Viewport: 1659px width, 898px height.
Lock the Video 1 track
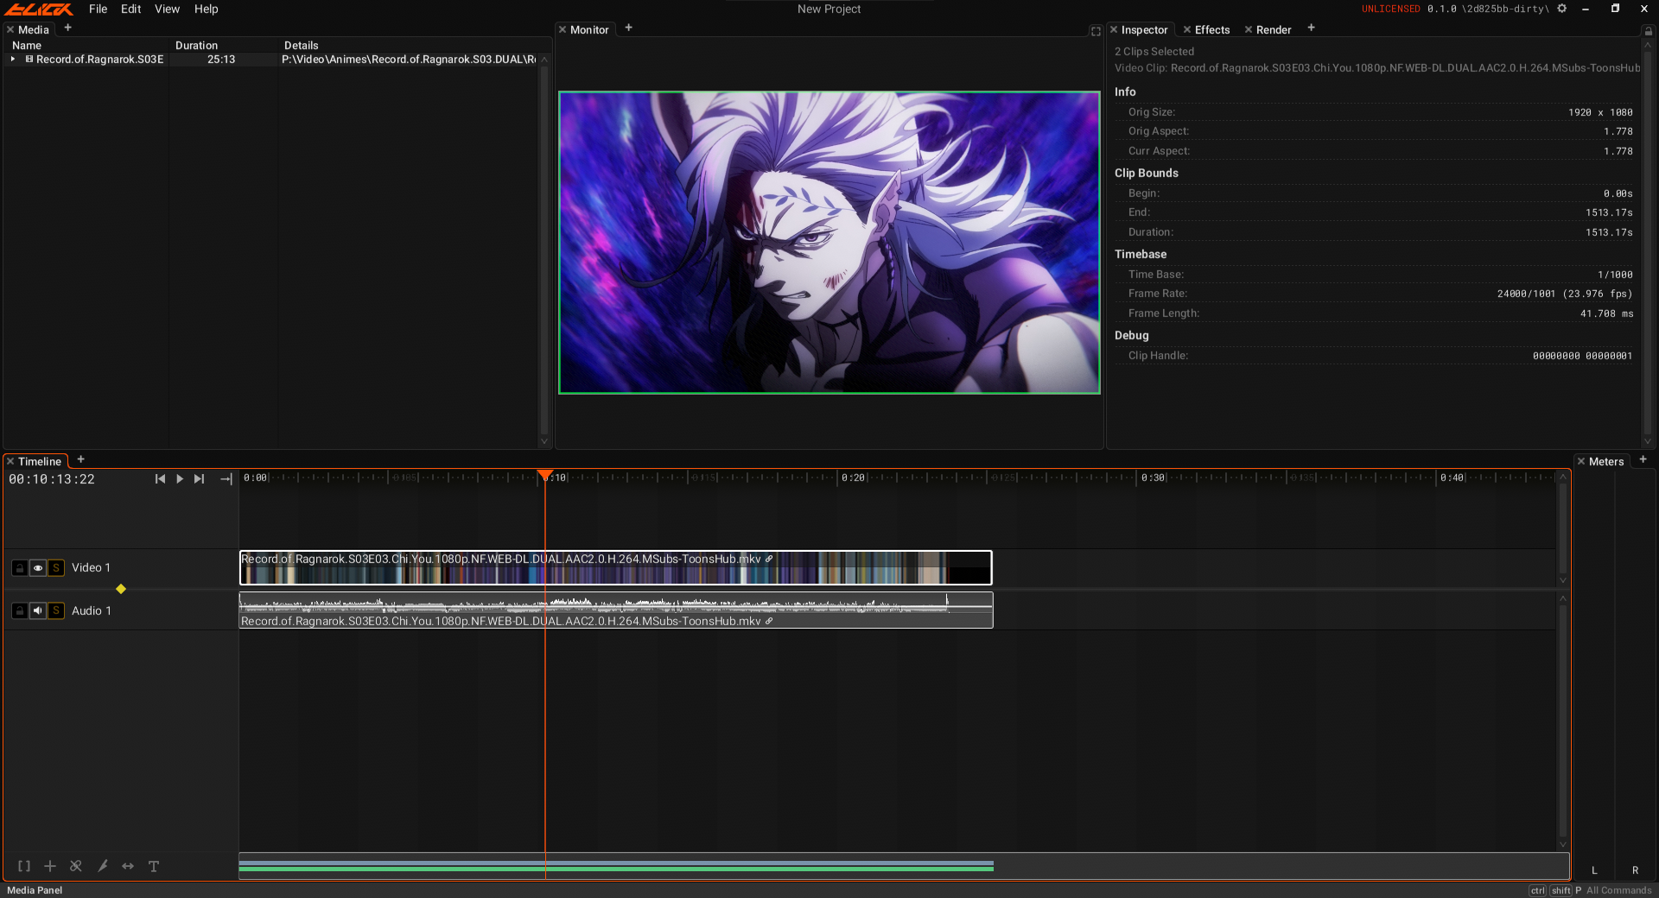pos(19,567)
